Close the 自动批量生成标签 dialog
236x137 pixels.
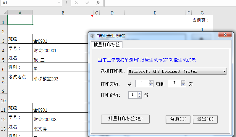point(224,35)
